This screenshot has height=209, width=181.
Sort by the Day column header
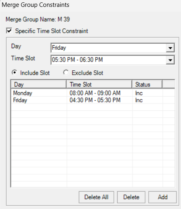click(39, 84)
